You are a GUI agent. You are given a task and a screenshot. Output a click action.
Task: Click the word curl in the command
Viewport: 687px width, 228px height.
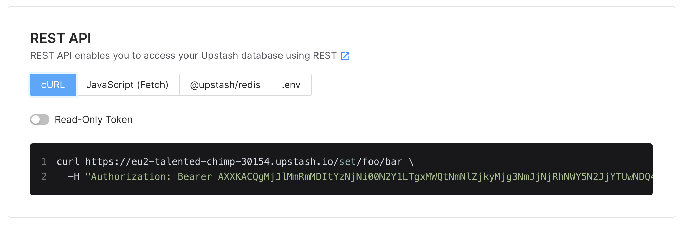pos(68,161)
